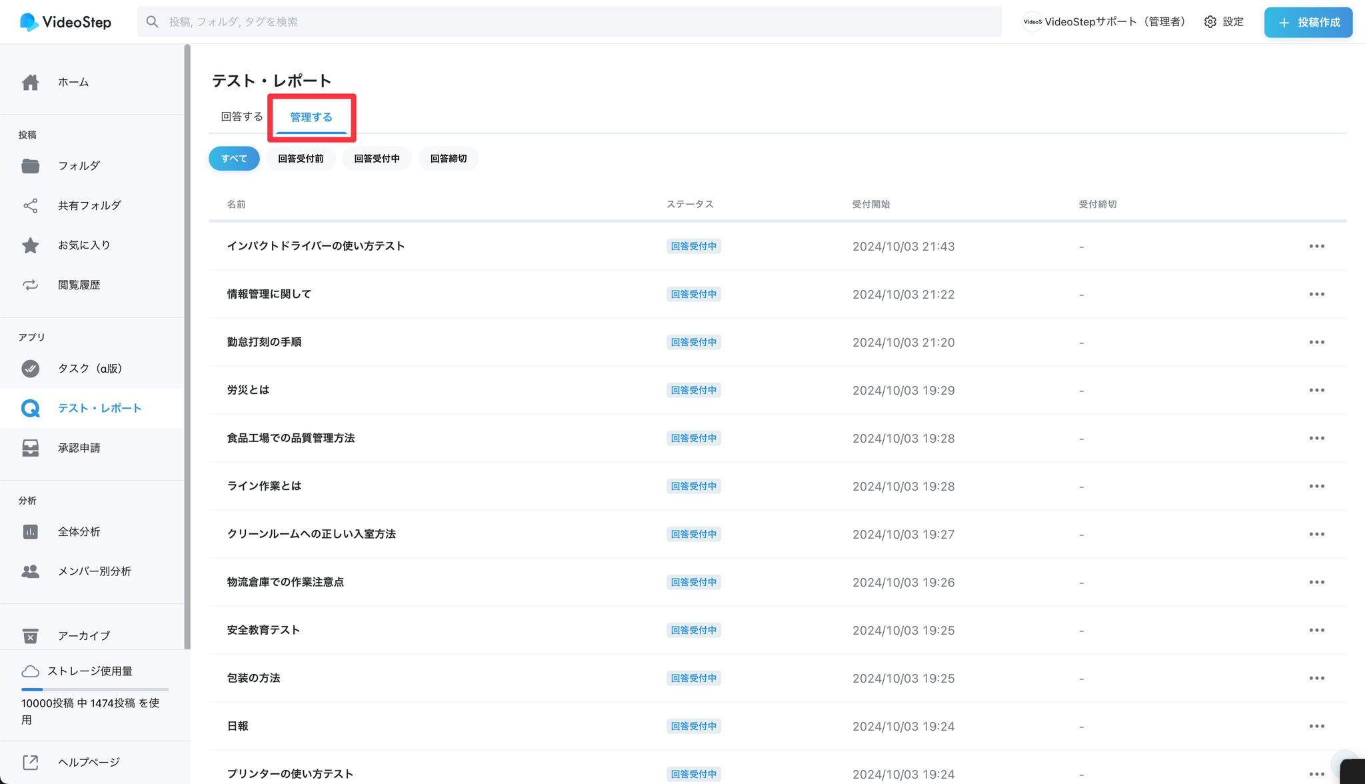The width and height of the screenshot is (1365, 784).
Task: Open three-dot menu for 労災とは row
Action: 1316,391
